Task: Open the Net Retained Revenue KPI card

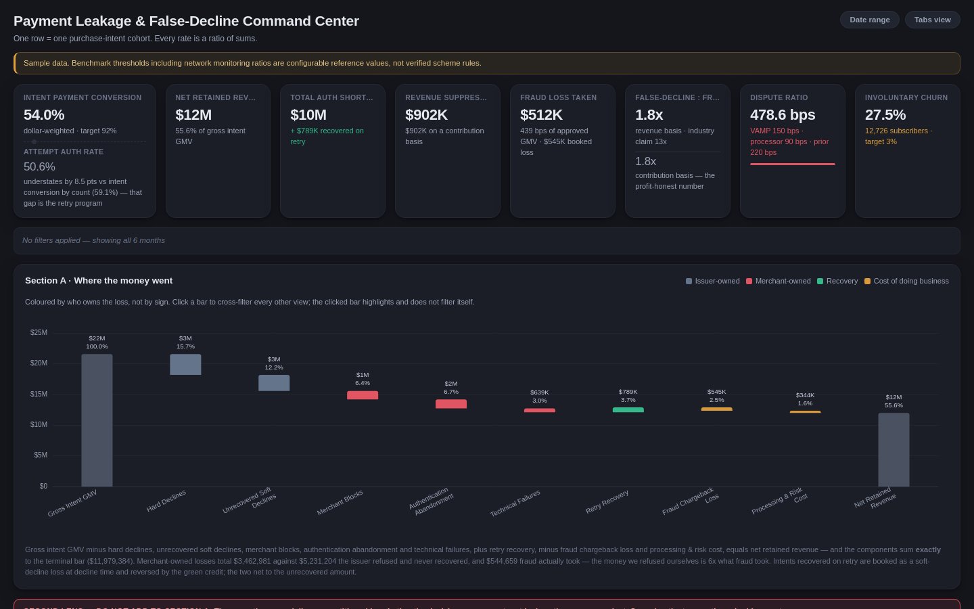Action: point(218,151)
